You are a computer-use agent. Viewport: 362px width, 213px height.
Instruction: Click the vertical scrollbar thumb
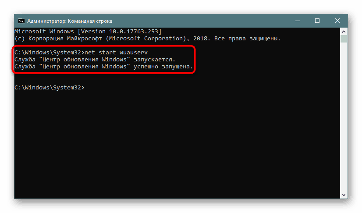[x=344, y=39]
